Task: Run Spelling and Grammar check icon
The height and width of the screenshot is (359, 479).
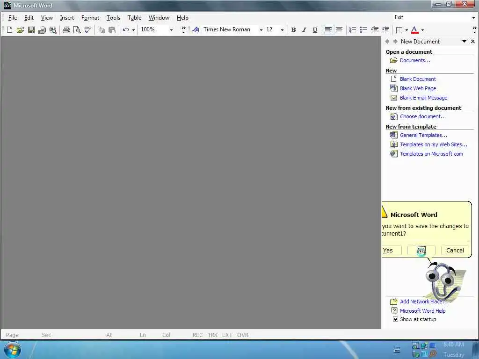Action: click(x=87, y=29)
